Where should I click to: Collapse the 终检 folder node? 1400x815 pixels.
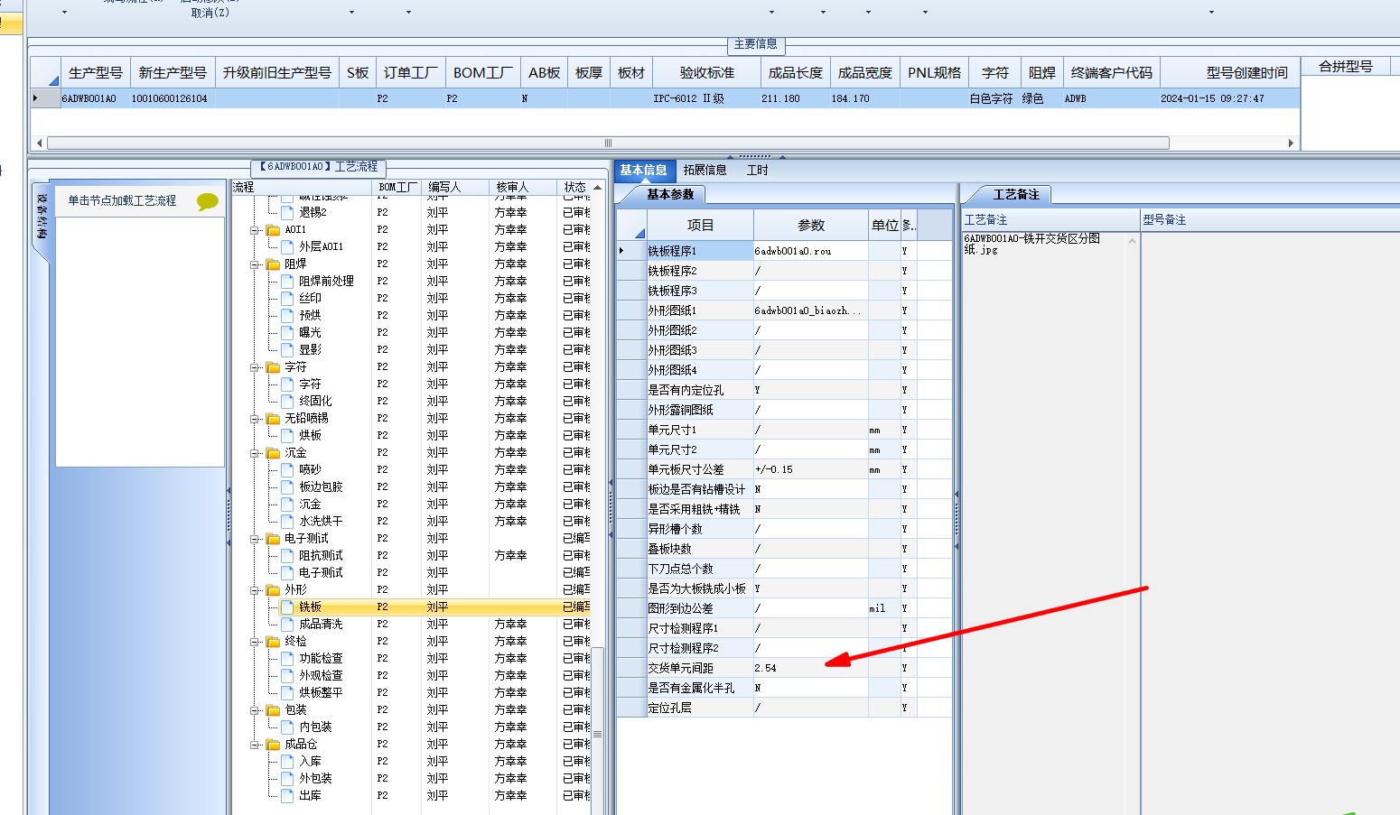pyautogui.click(x=255, y=642)
